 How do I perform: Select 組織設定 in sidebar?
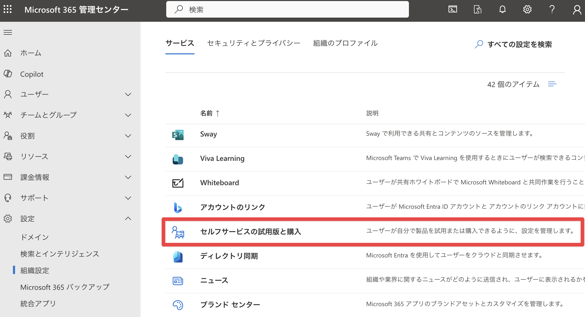click(35, 270)
